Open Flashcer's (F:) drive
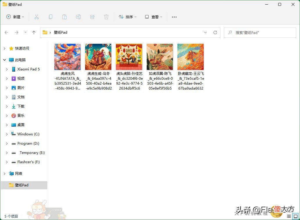The height and width of the screenshot is (220, 300). [x=28, y=162]
